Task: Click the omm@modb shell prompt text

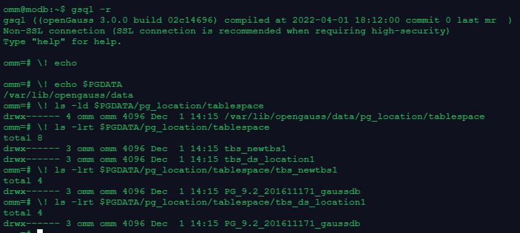Action: coord(35,9)
